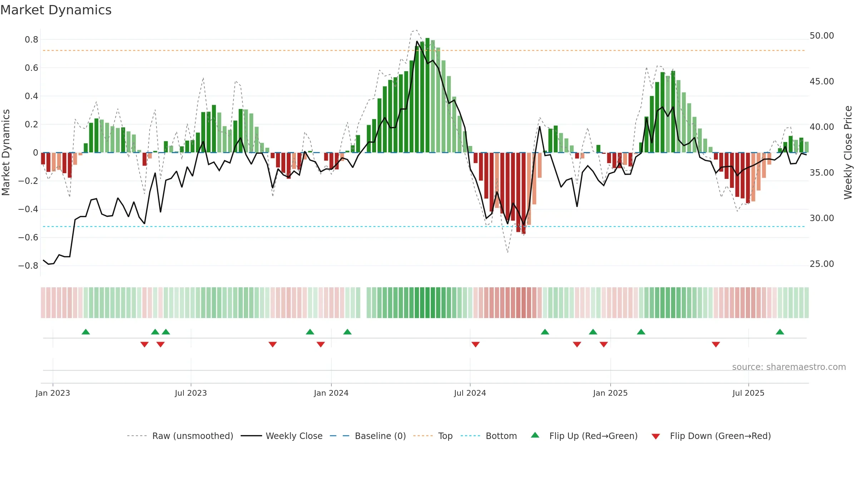Image resolution: width=858 pixels, height=483 pixels.
Task: Toggle the Top legend entry
Action: (x=433, y=436)
